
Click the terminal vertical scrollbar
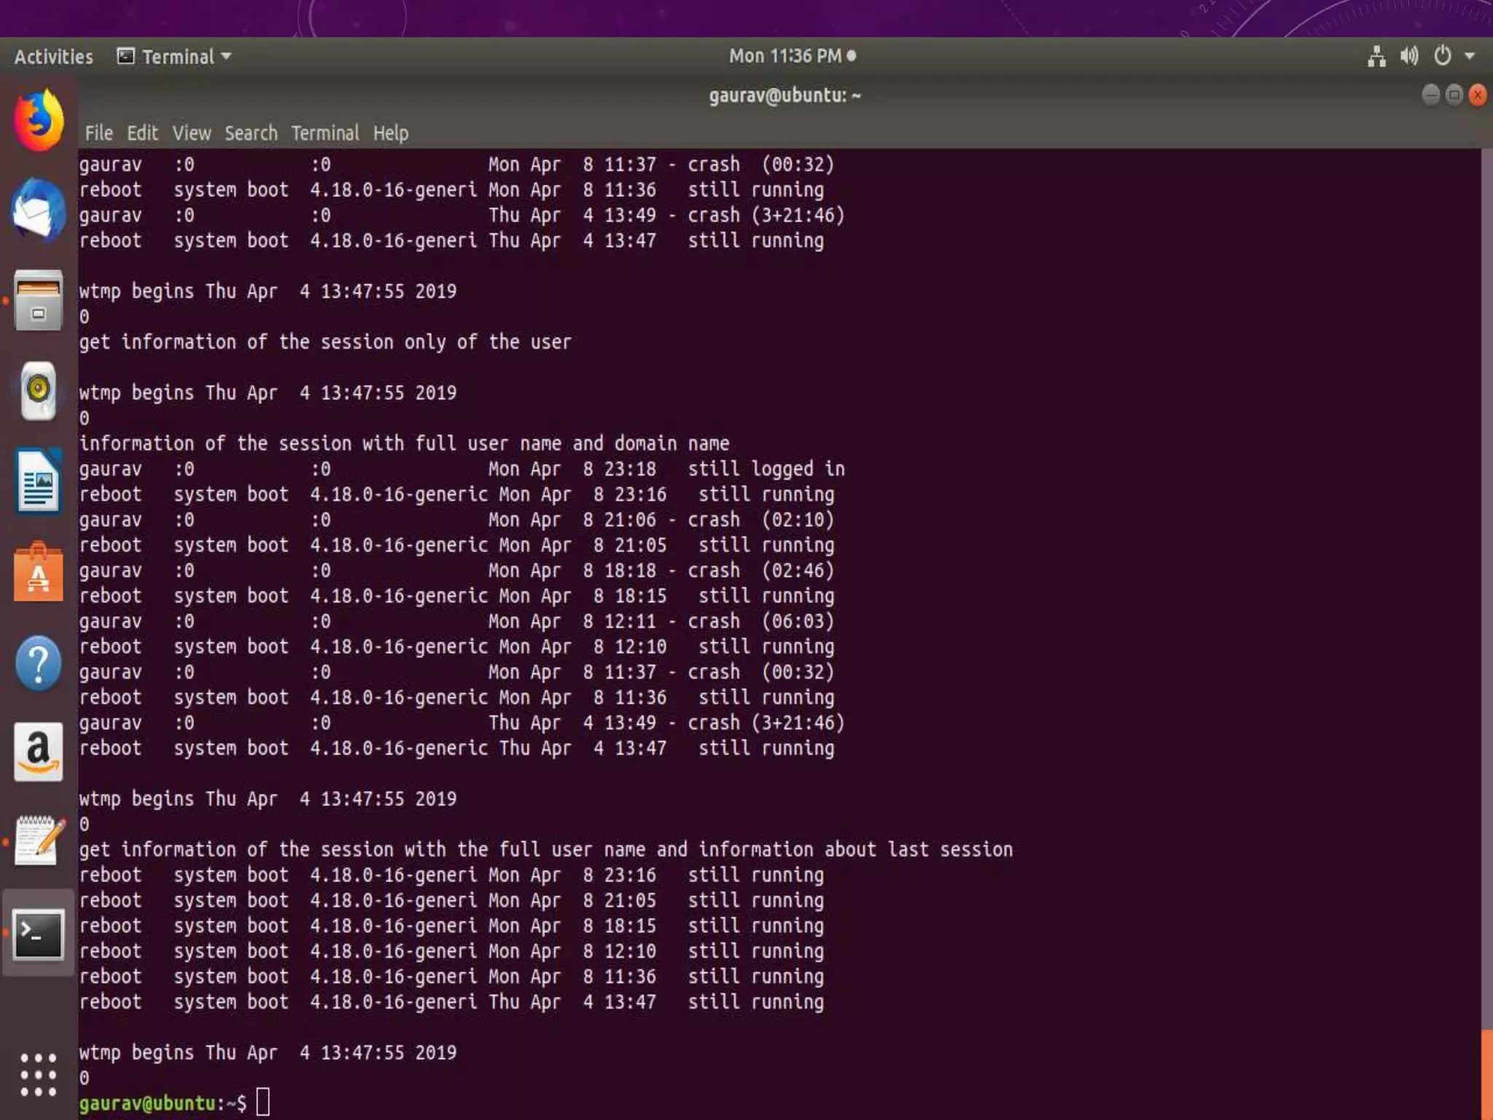tap(1486, 583)
